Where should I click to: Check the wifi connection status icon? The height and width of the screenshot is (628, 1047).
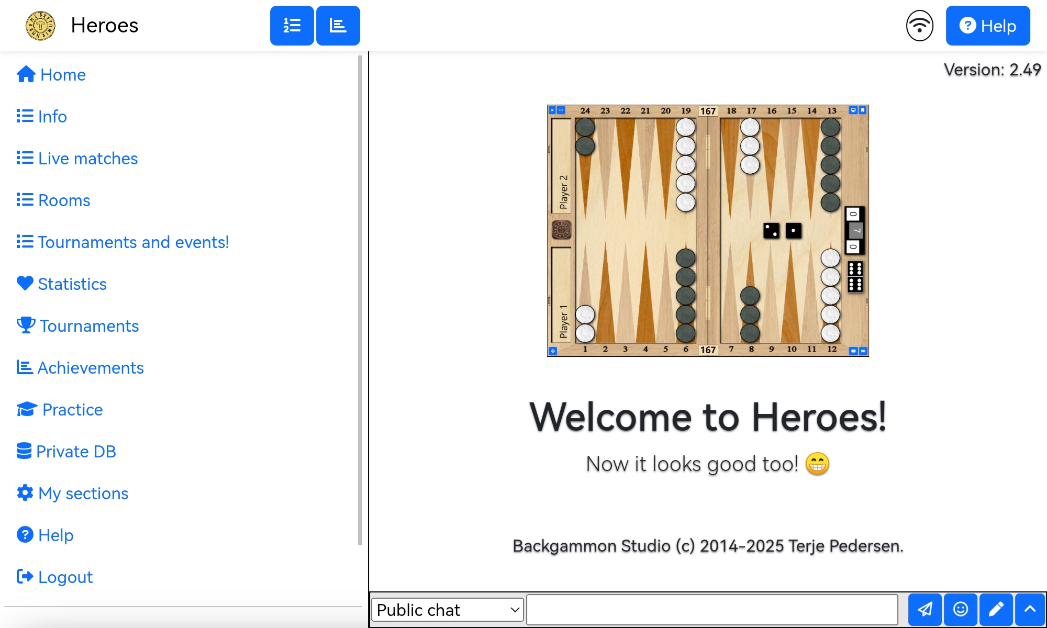919,26
